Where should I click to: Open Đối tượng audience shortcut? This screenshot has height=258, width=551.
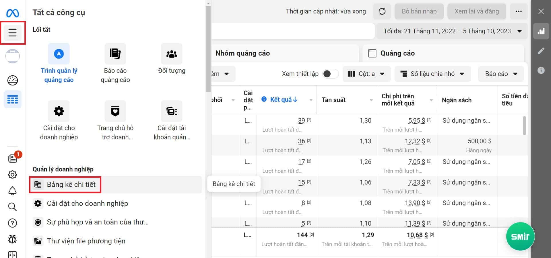tap(172, 59)
